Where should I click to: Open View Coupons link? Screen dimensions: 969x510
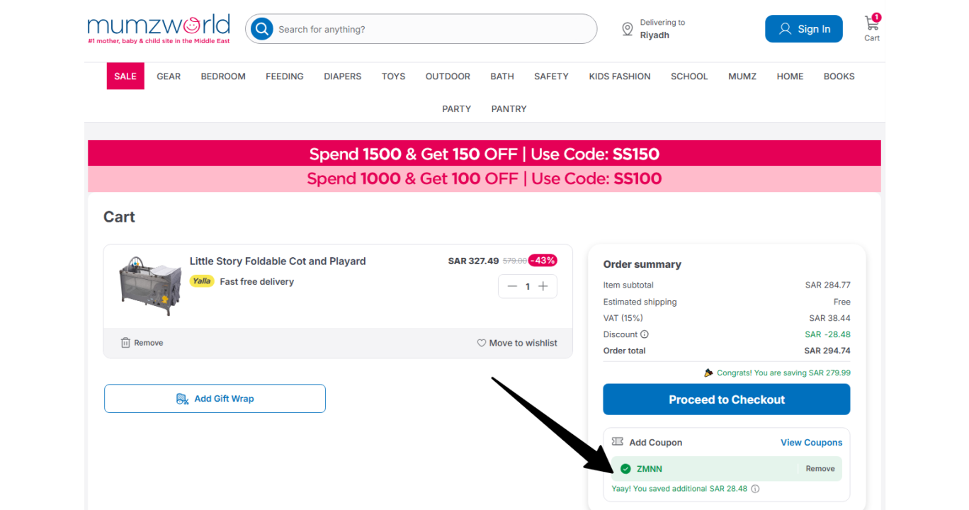[x=812, y=443]
